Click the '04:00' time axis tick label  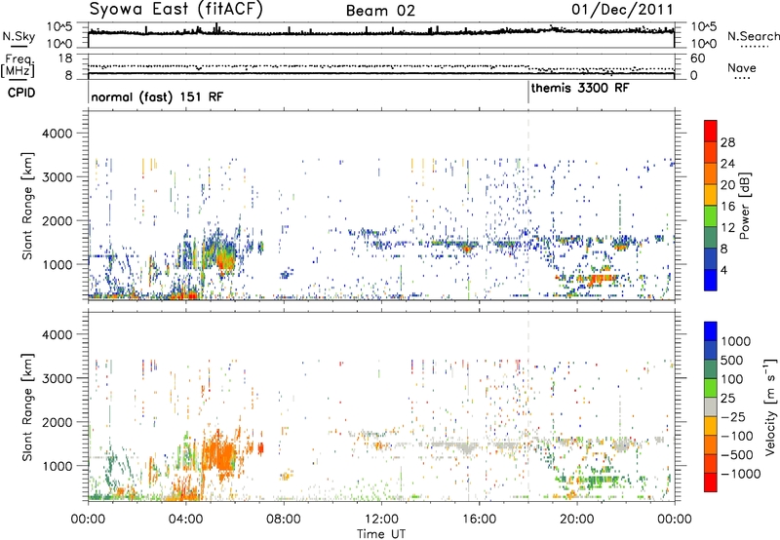(185, 520)
